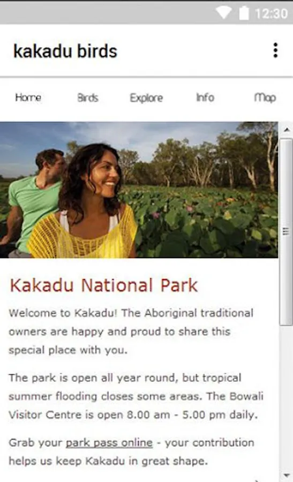Follow the park pass online link
Screen dimensions: 293x482
(109, 443)
